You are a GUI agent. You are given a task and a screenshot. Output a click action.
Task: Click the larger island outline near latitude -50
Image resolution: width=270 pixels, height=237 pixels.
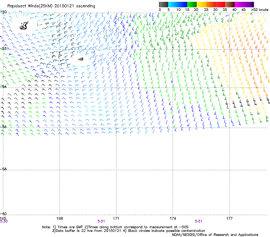[24, 26]
